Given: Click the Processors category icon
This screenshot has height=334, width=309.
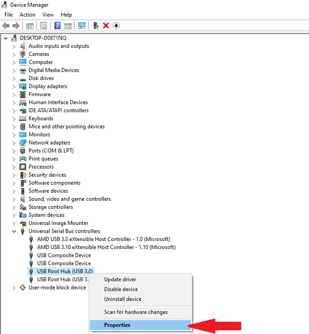Looking at the screenshot, I should [x=23, y=167].
